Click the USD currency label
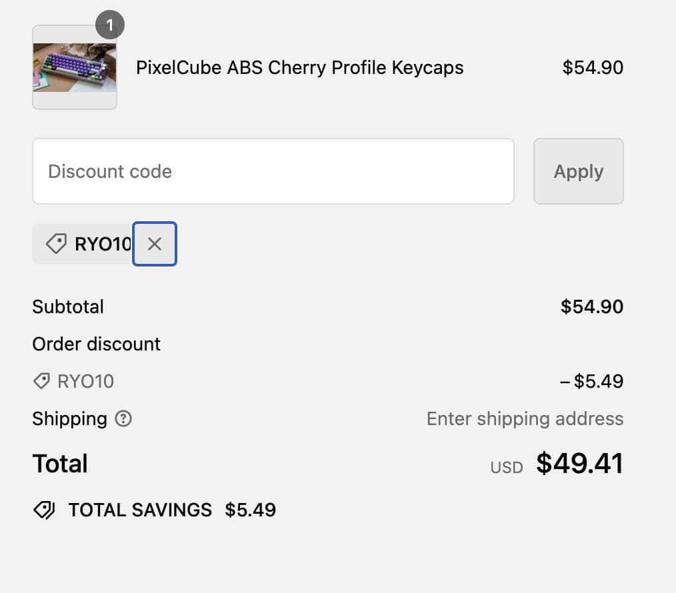Screen dimensions: 676x593 [x=507, y=467]
